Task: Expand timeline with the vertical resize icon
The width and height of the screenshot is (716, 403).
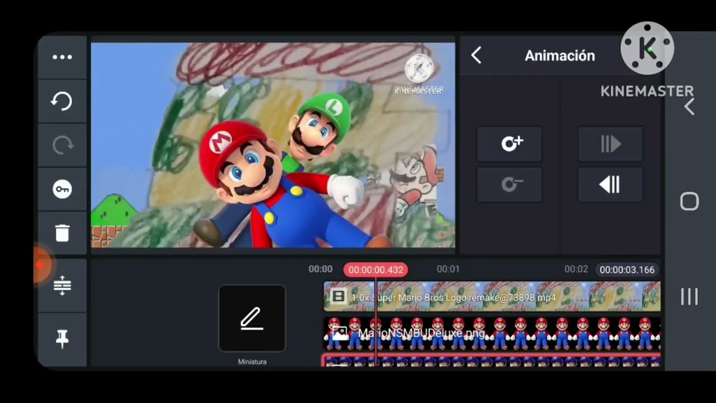Action: pyautogui.click(x=62, y=285)
